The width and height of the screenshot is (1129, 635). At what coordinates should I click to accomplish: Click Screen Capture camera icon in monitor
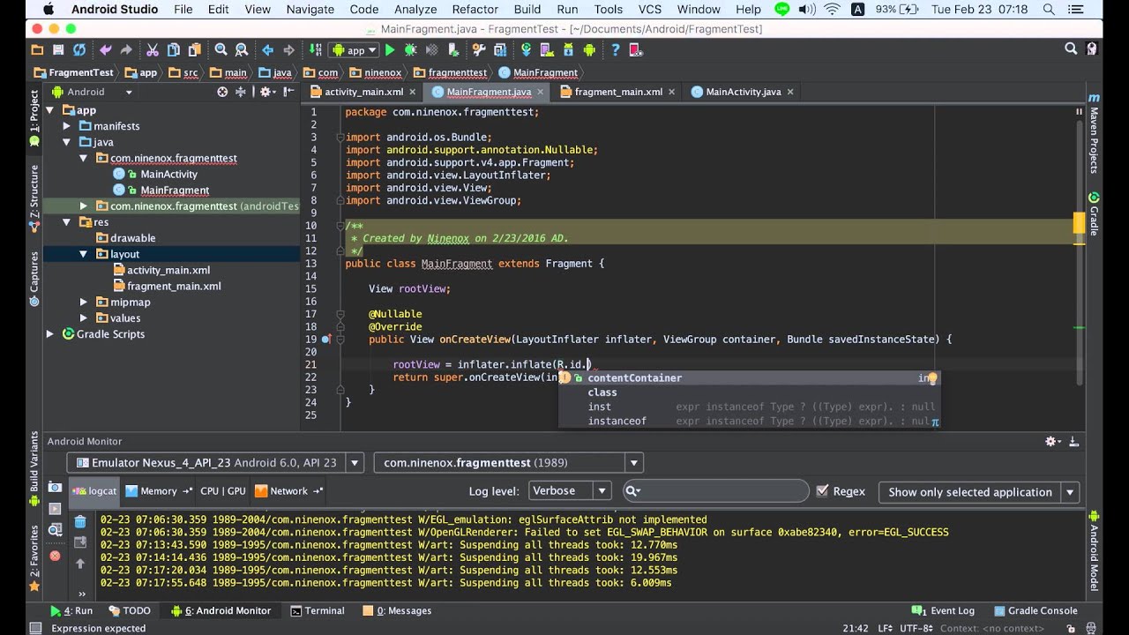(x=55, y=487)
